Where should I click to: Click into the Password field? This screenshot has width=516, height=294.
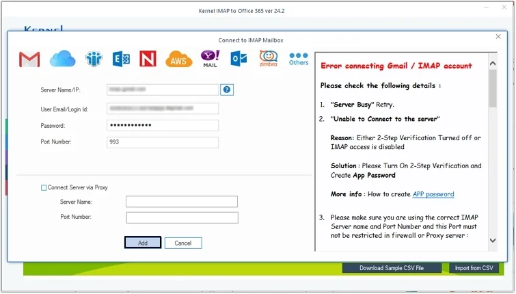coord(163,125)
